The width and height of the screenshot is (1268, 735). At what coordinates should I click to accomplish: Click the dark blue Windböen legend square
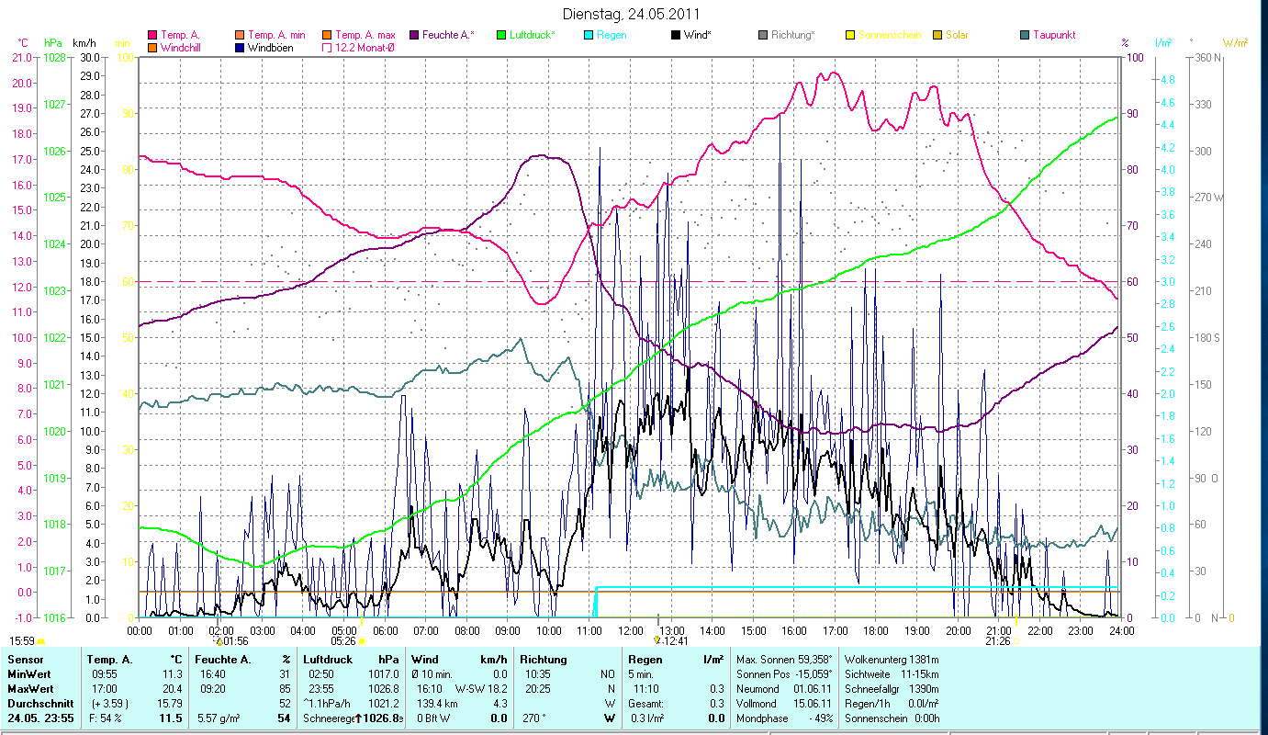240,47
